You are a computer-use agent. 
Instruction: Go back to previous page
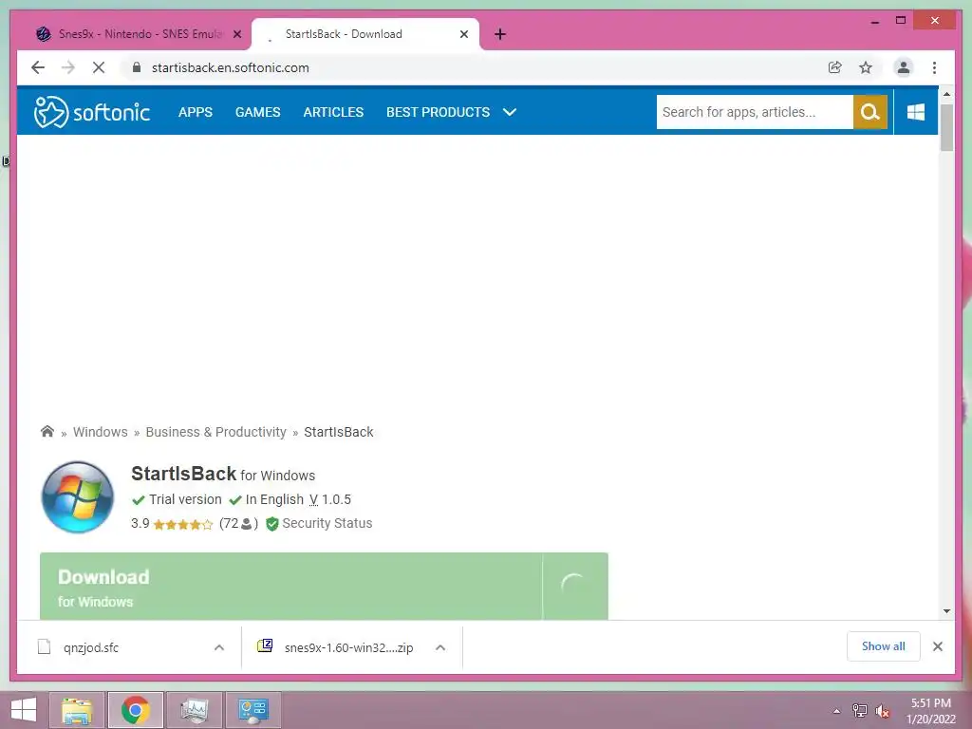tap(38, 67)
